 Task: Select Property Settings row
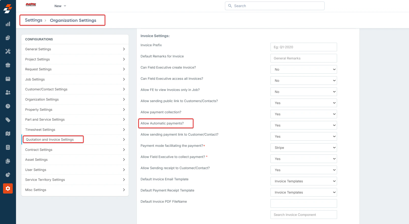pyautogui.click(x=75, y=109)
